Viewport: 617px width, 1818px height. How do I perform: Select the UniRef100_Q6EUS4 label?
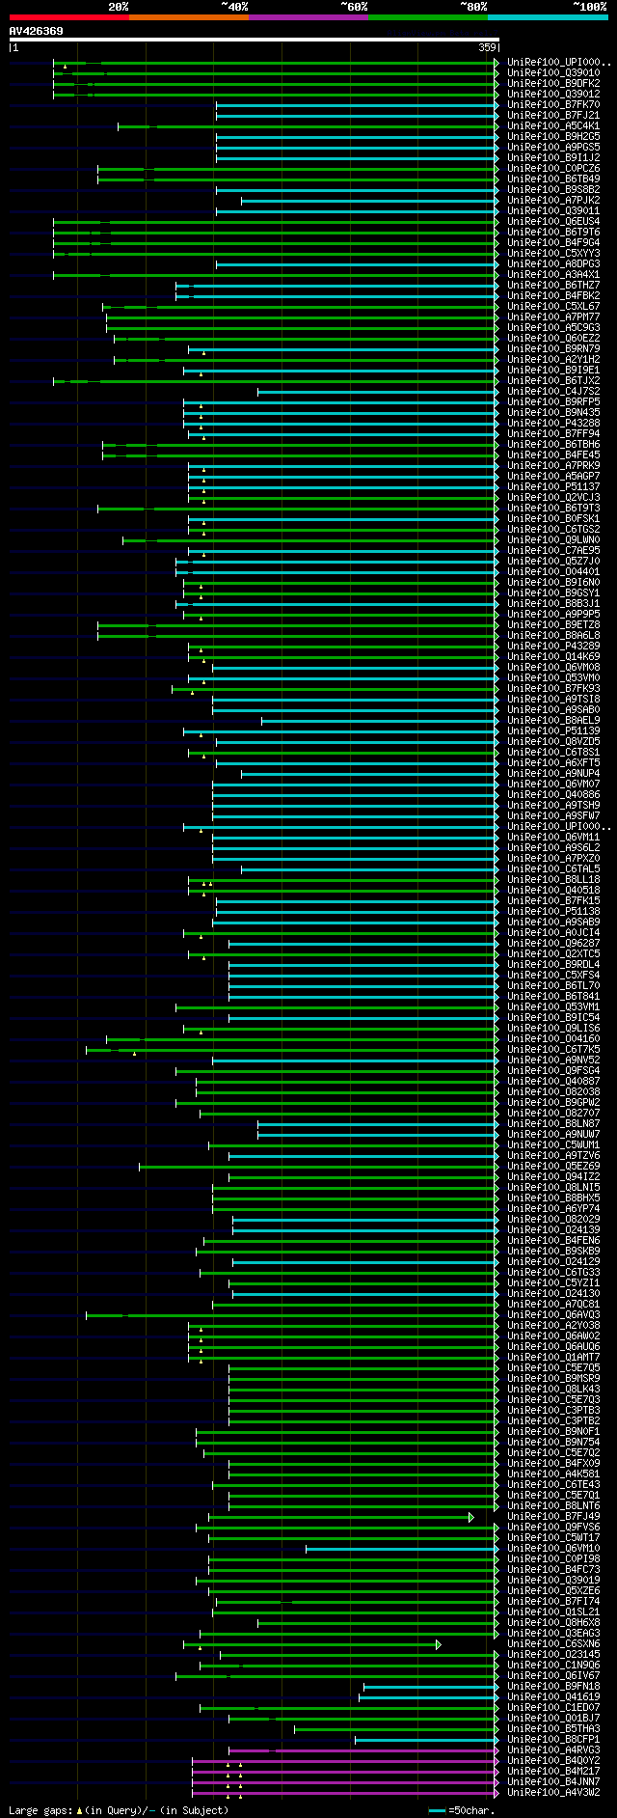(553, 221)
